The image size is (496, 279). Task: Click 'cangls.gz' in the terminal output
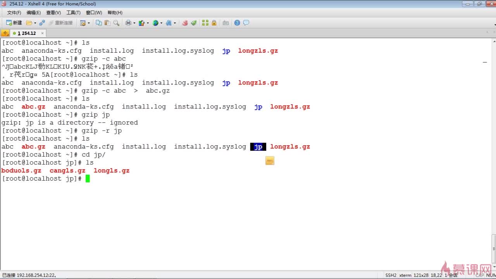coord(67,171)
